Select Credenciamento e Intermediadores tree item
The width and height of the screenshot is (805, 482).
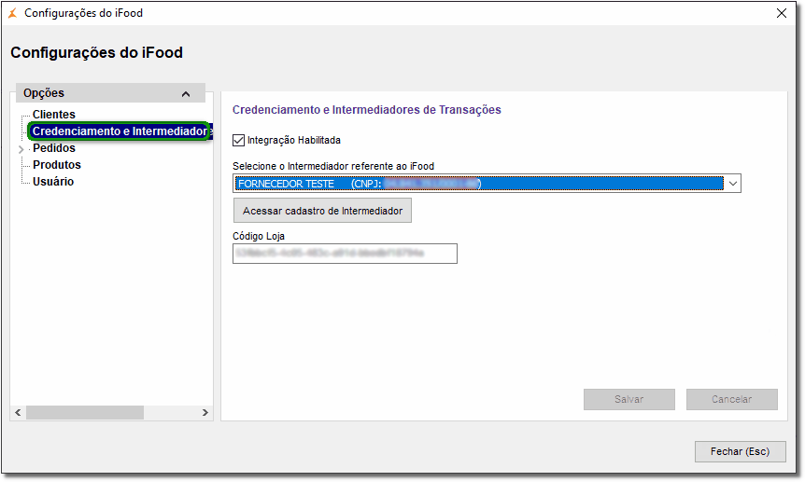click(120, 131)
